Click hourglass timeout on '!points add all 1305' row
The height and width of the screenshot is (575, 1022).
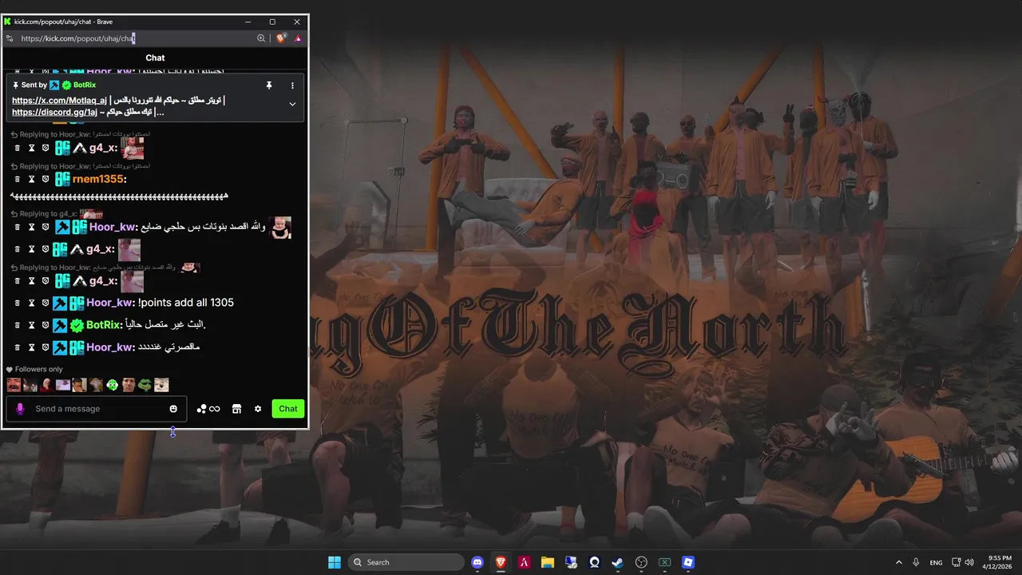click(x=32, y=303)
